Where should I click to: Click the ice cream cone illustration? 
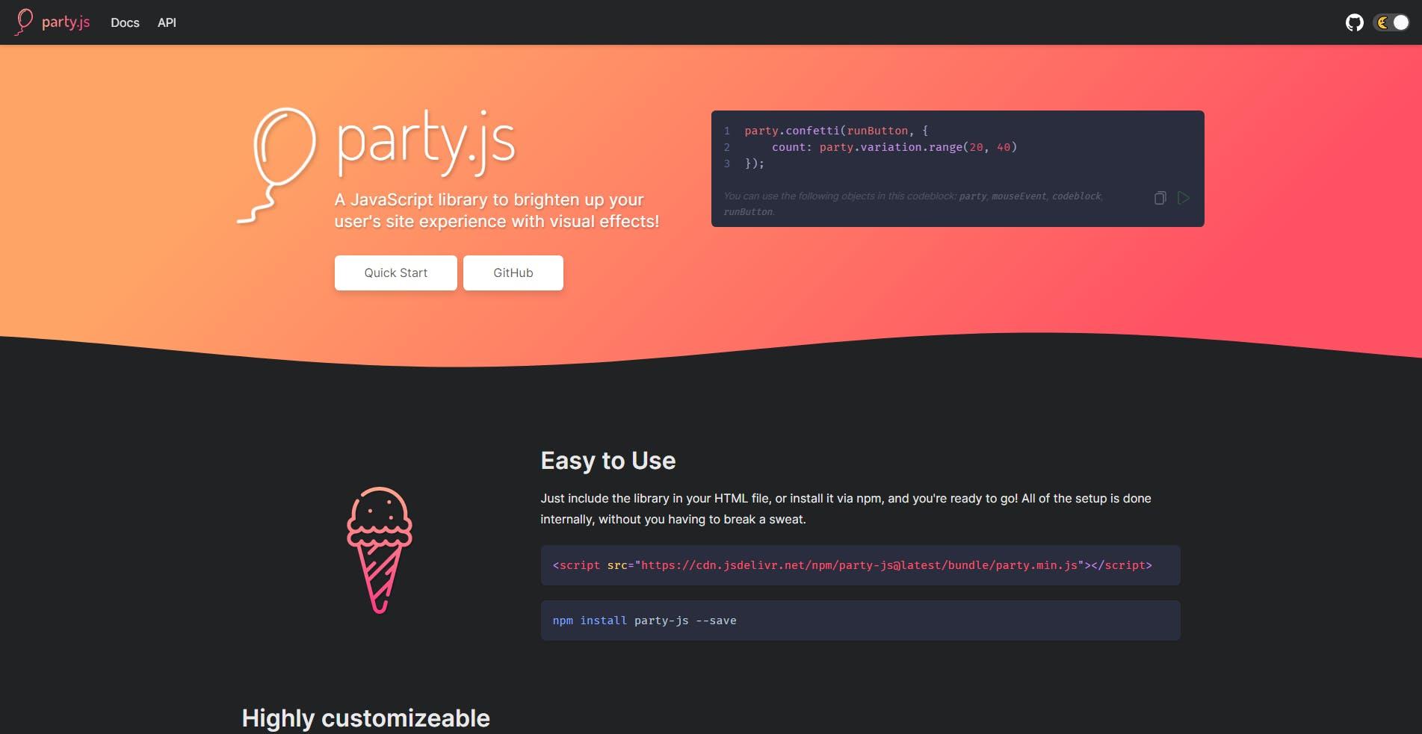378,549
